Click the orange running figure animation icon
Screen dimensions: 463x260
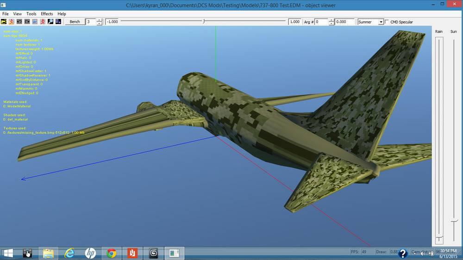[x=12, y=22]
